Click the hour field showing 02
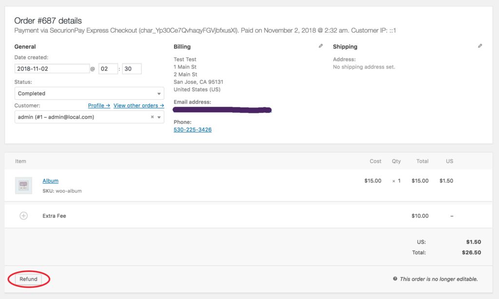This screenshot has height=299, width=499. (108, 69)
